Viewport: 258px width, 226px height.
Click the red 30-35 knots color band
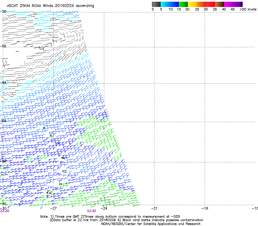pos(211,4)
